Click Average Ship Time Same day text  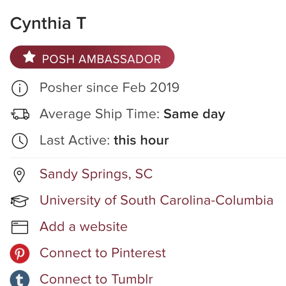point(132,114)
